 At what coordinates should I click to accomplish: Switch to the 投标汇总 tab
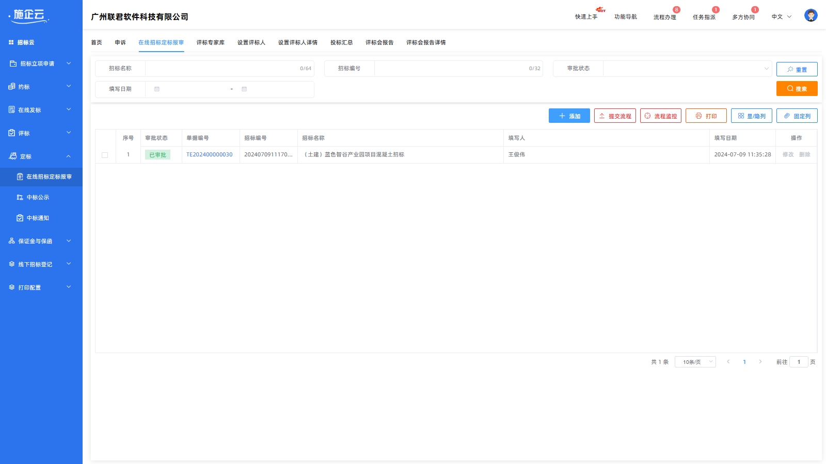pos(342,42)
